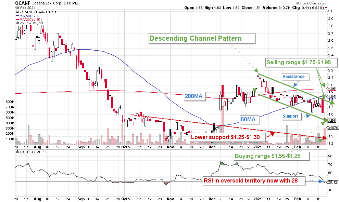Screen dimensions: 339x202
Task: Expand the Resistance label callout
Action: (x=294, y=77)
